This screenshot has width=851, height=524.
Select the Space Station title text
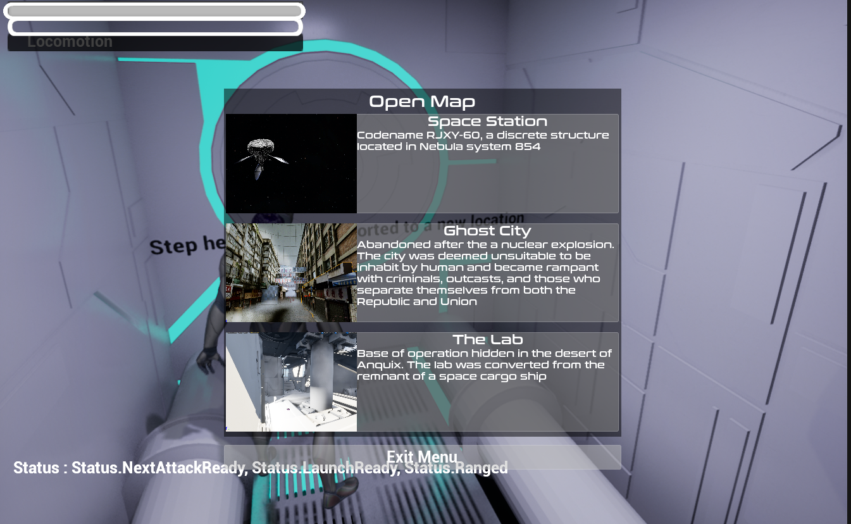click(x=487, y=122)
